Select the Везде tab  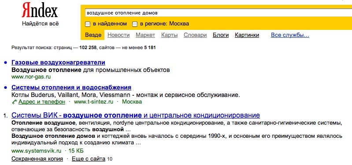point(93,35)
